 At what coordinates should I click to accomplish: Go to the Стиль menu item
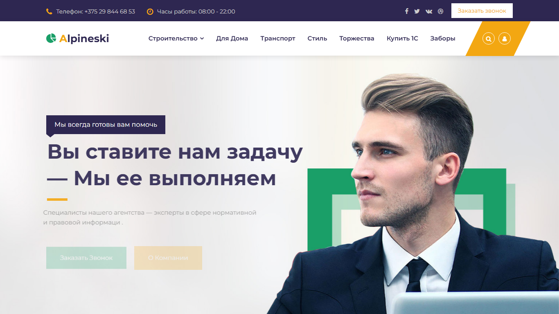(x=317, y=38)
